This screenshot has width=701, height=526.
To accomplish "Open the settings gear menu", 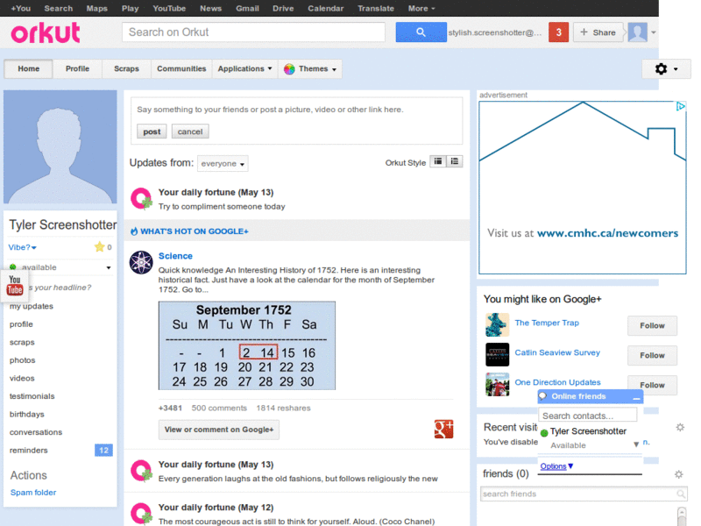I will (666, 69).
